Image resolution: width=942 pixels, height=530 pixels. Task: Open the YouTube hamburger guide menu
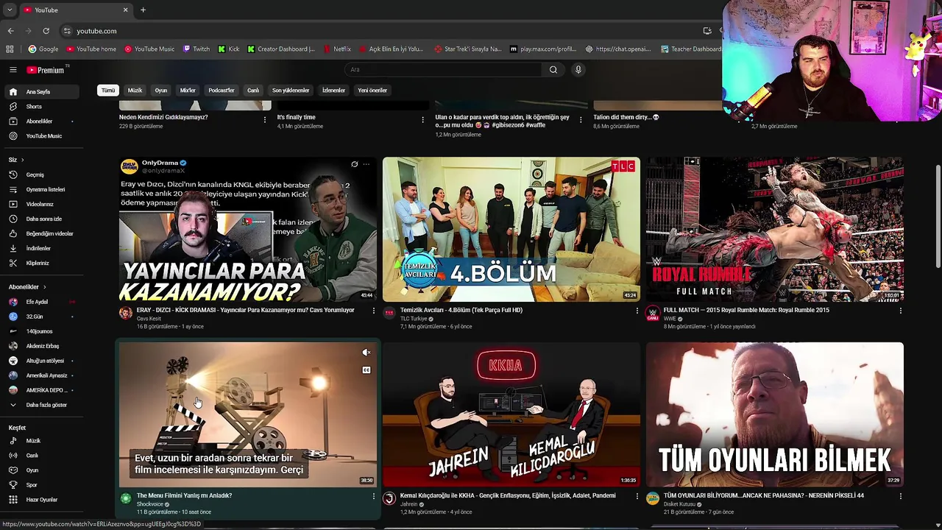(13, 70)
